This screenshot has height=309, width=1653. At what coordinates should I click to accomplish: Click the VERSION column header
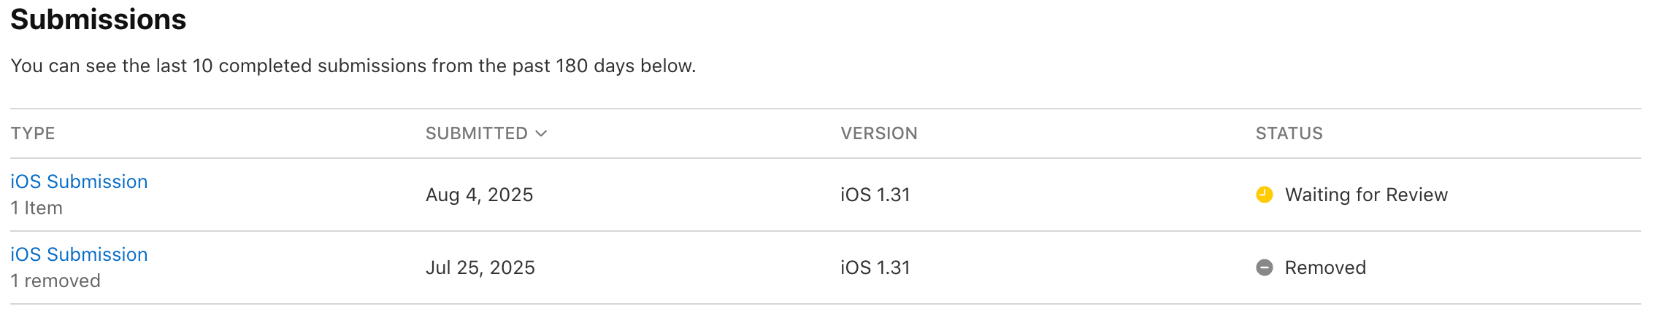(879, 133)
